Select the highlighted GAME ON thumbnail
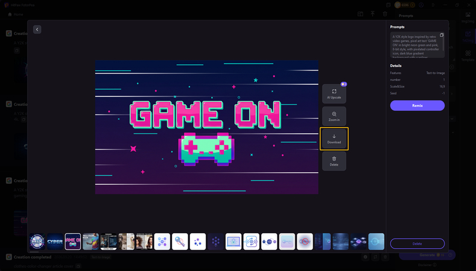The height and width of the screenshot is (271, 476). click(x=73, y=241)
